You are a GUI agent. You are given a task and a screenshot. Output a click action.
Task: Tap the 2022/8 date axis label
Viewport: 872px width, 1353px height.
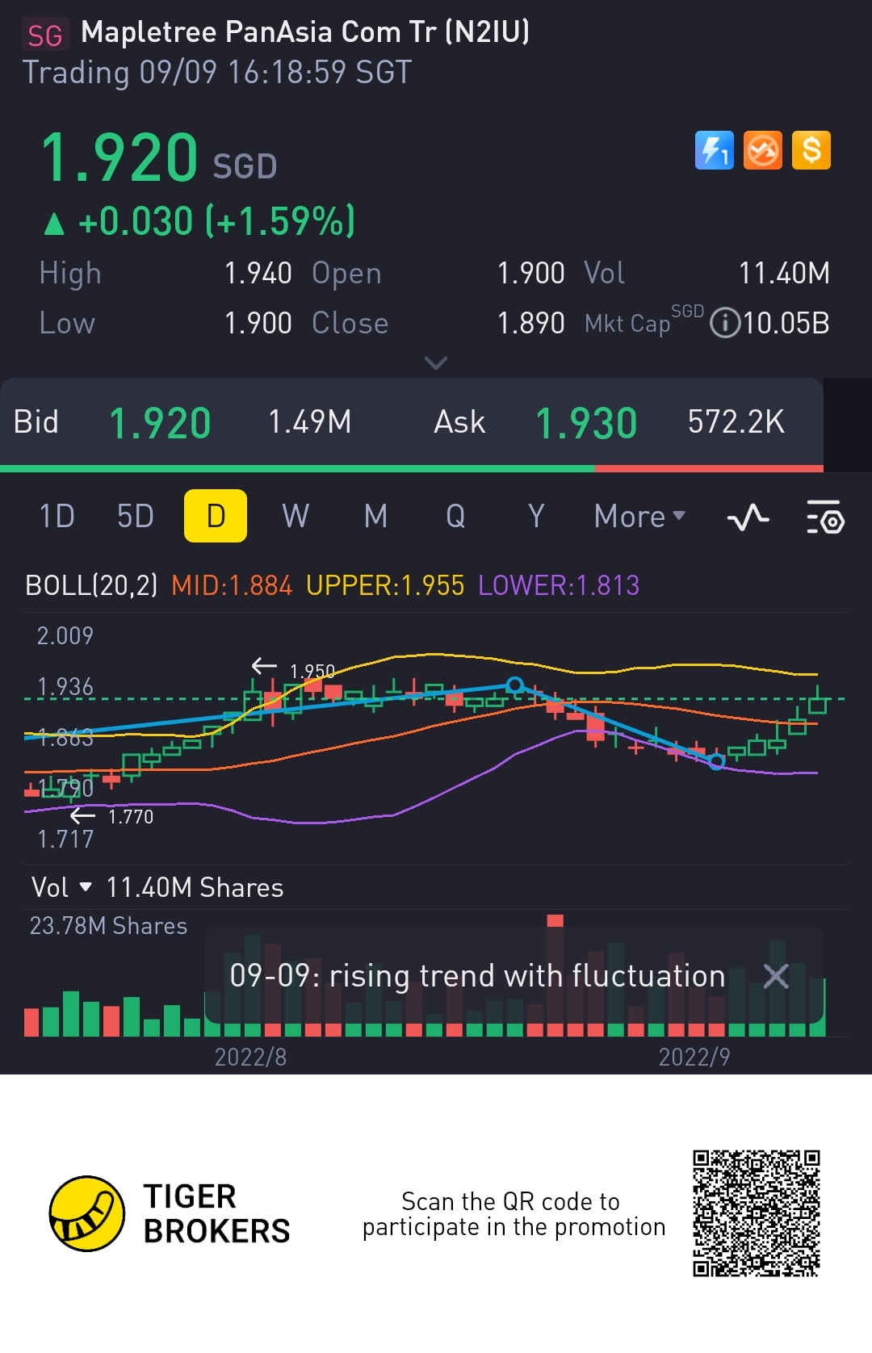[250, 1057]
